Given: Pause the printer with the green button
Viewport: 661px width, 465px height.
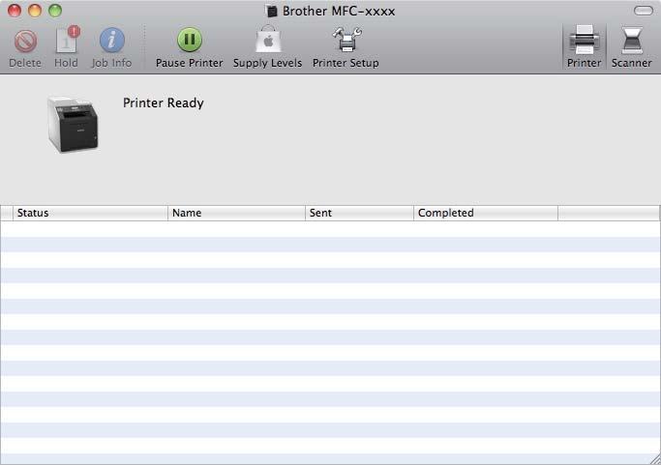Looking at the screenshot, I should coord(190,40).
